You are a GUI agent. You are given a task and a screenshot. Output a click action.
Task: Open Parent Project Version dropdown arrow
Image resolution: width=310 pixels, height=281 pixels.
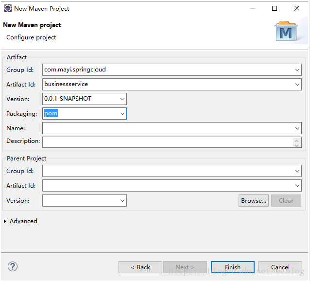point(122,200)
